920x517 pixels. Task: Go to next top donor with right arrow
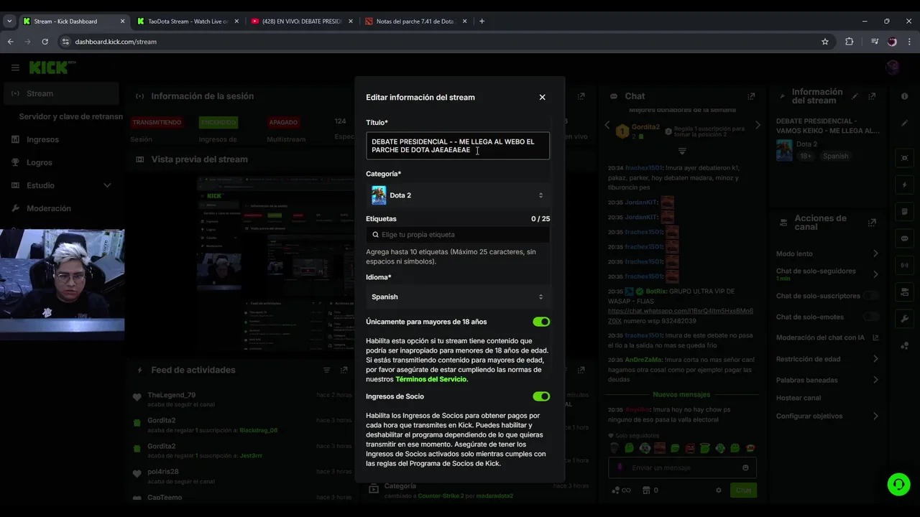(757, 125)
